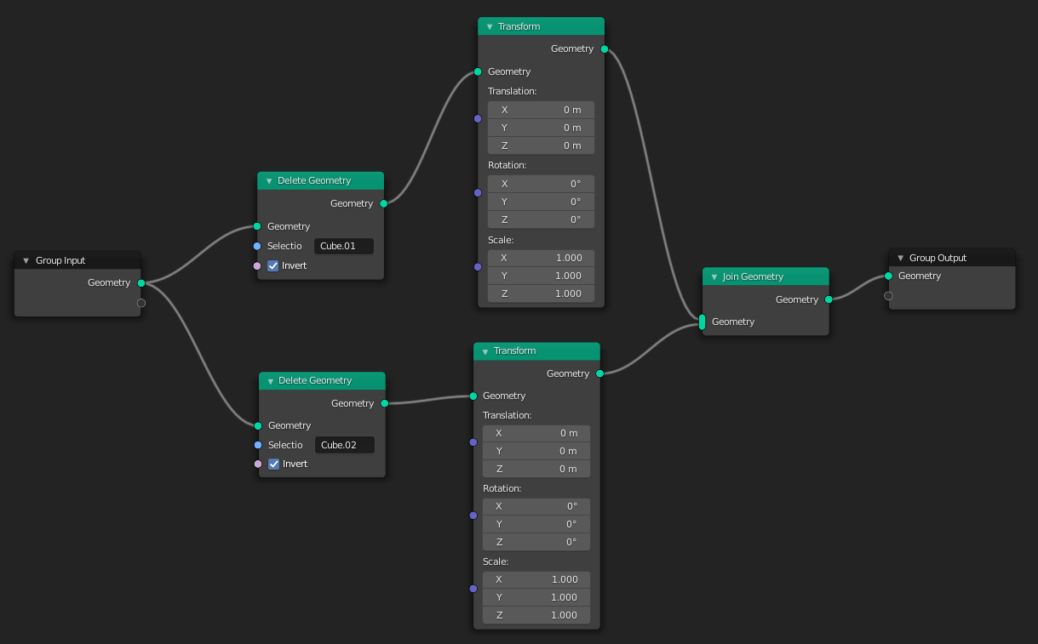This screenshot has width=1038, height=644.
Task: Select Translation Z field in upper Transform
Action: 541,145
